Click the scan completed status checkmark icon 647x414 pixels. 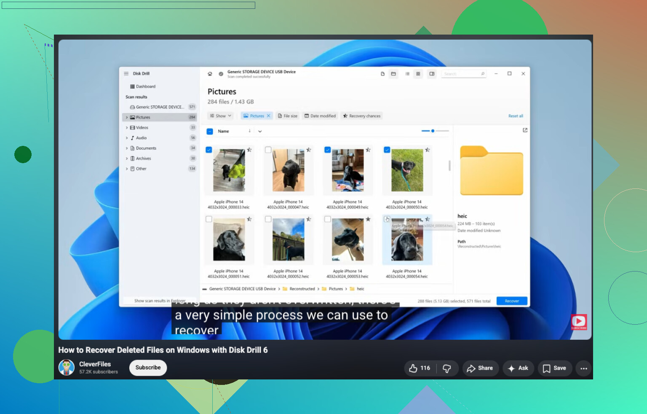click(x=221, y=74)
